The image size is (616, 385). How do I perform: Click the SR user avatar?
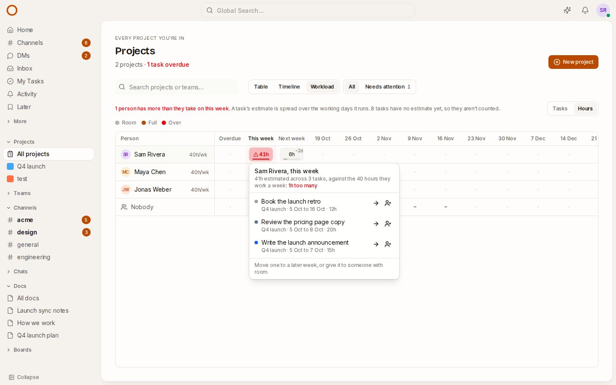(603, 10)
